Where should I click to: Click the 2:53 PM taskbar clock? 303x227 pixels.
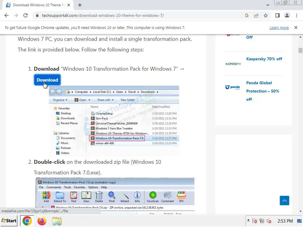[285, 221]
